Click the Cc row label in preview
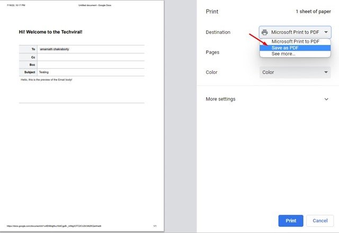339x233 pixels. point(33,57)
